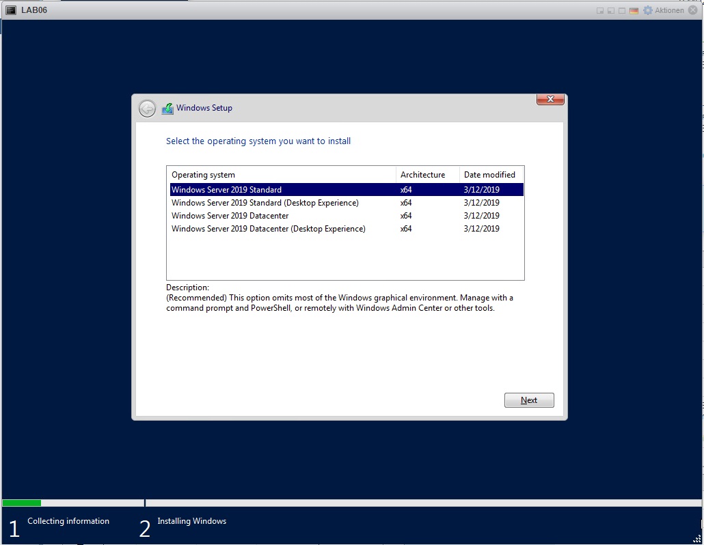
Task: Click the LAB06 console icon
Action: click(x=11, y=10)
